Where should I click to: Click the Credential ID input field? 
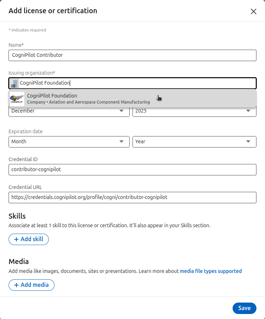[132, 170]
